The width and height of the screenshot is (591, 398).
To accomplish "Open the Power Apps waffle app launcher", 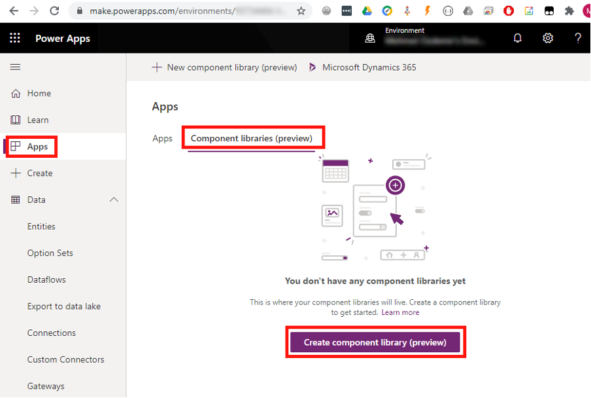I will pos(15,38).
